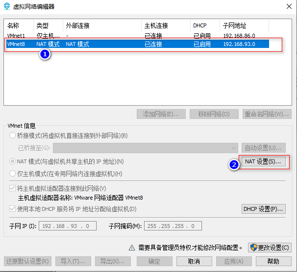Click 还原默认设置(R) button
The height and width of the screenshot is (272, 297).
pyautogui.click(x=27, y=261)
